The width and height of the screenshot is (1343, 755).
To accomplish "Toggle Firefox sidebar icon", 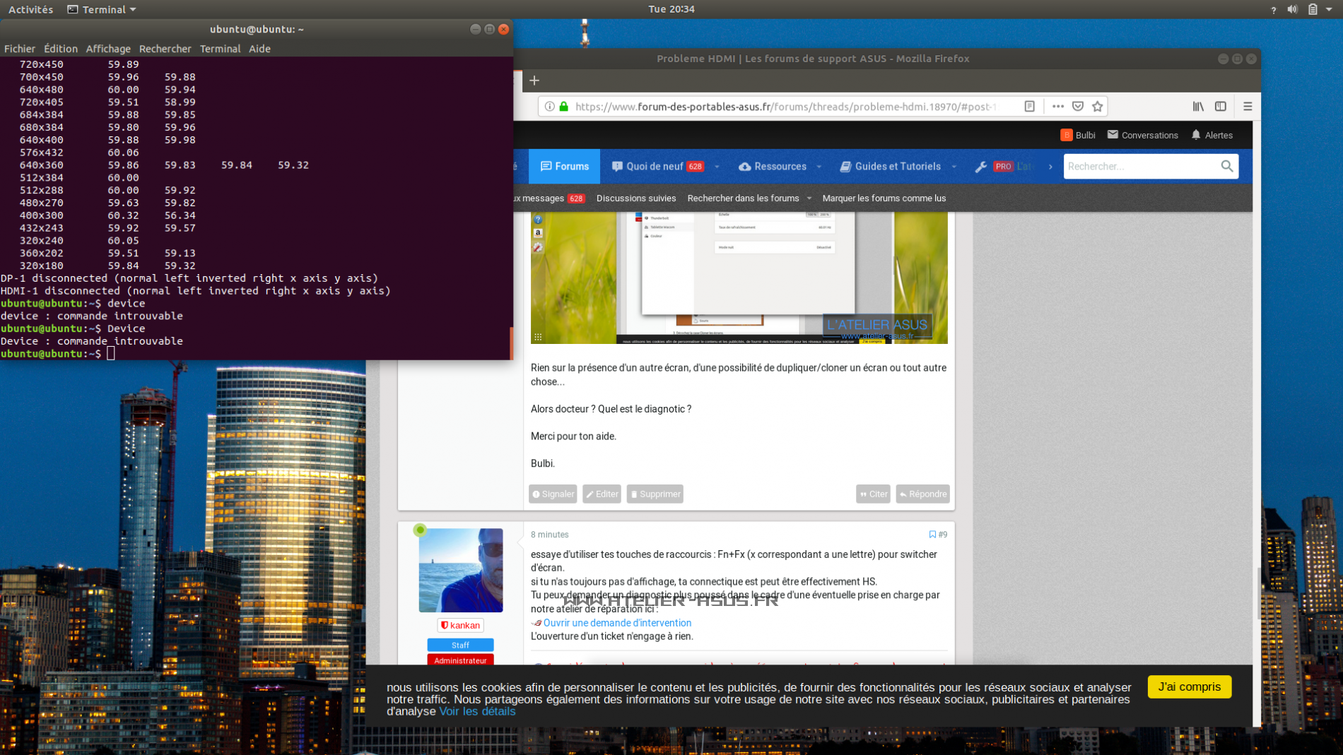I will [x=1220, y=107].
